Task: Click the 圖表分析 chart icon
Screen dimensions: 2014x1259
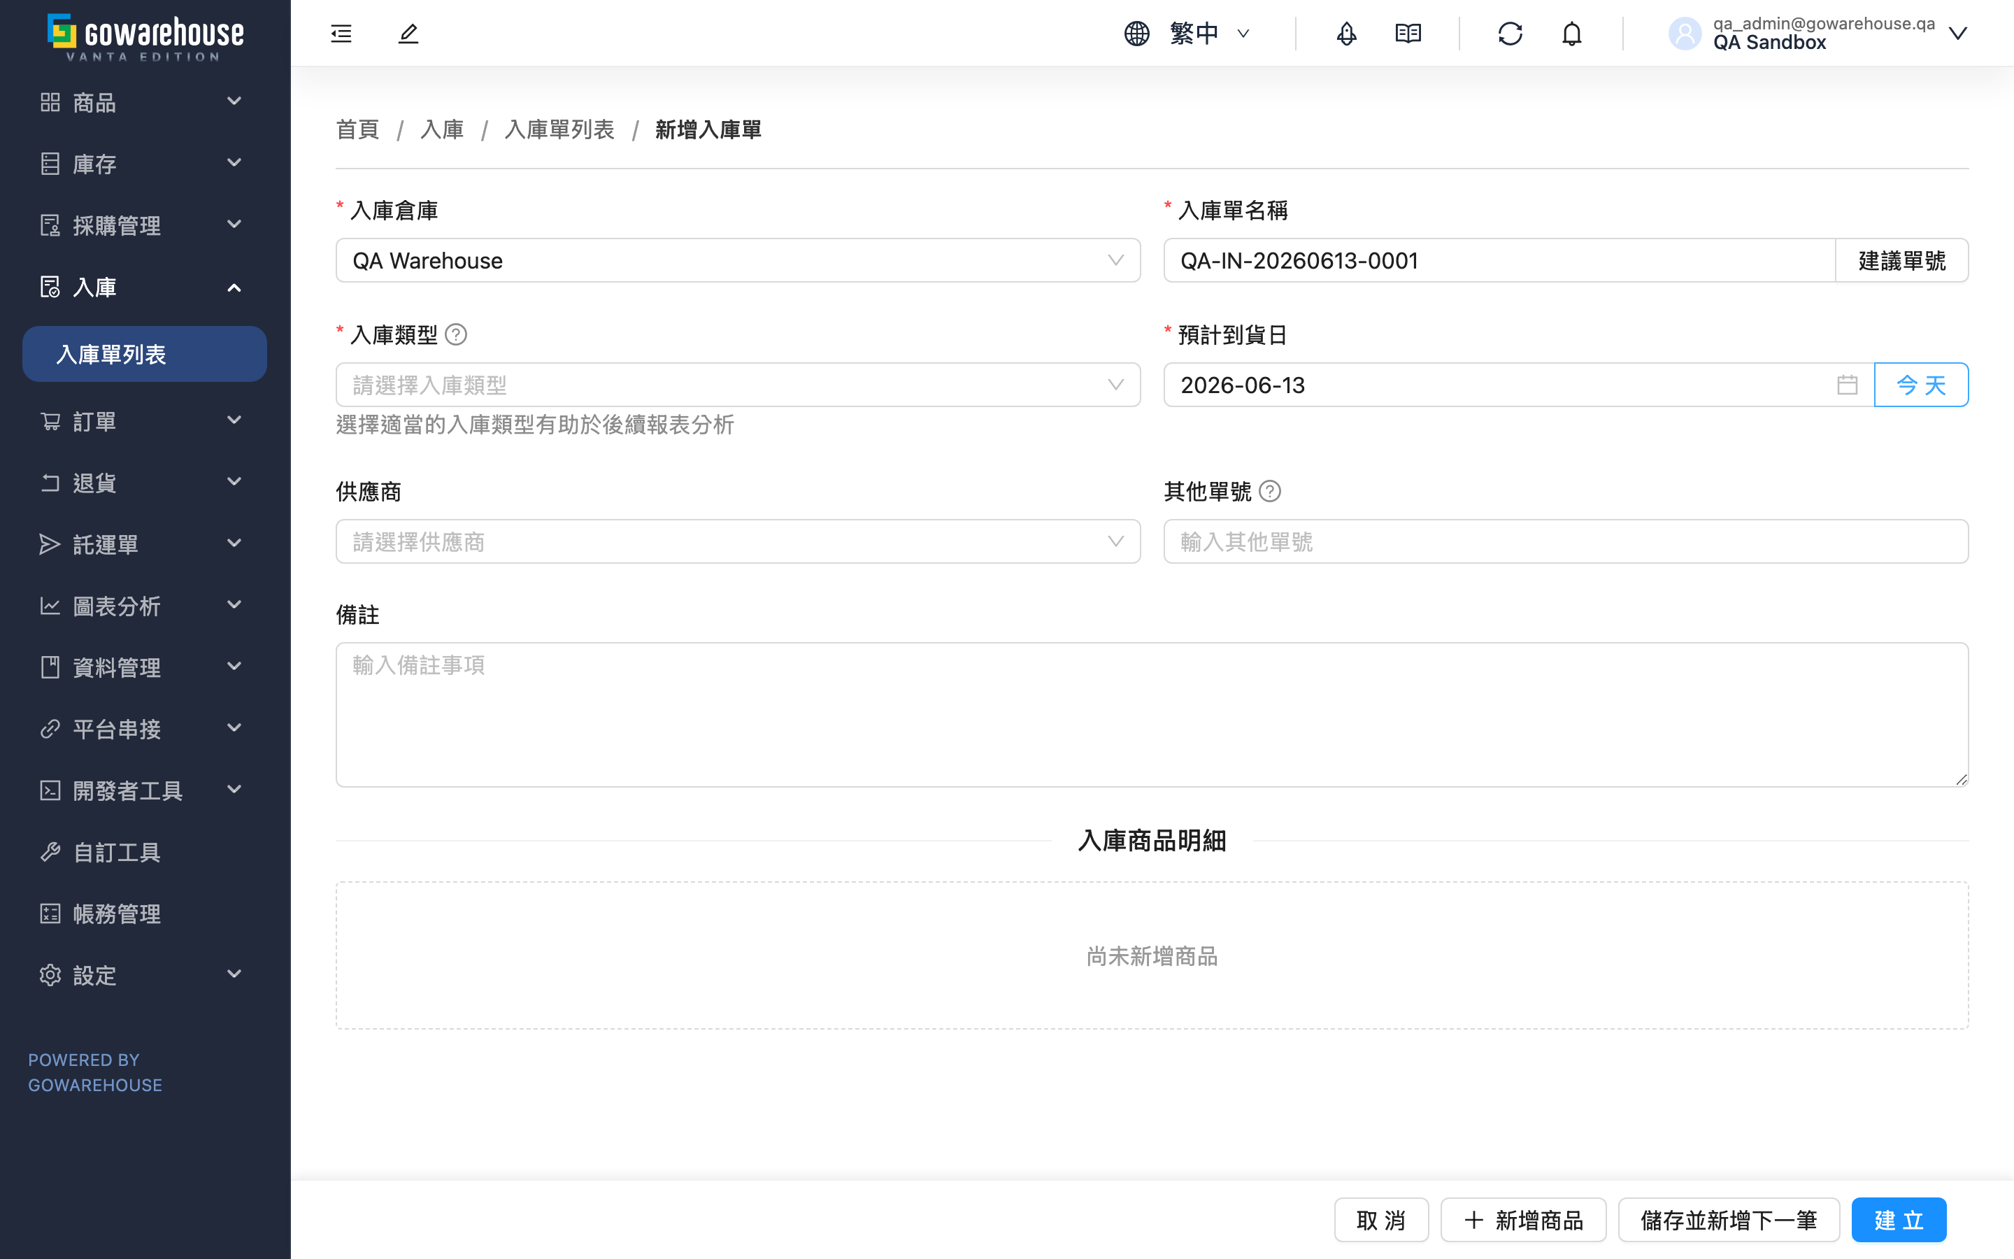Action: (50, 606)
